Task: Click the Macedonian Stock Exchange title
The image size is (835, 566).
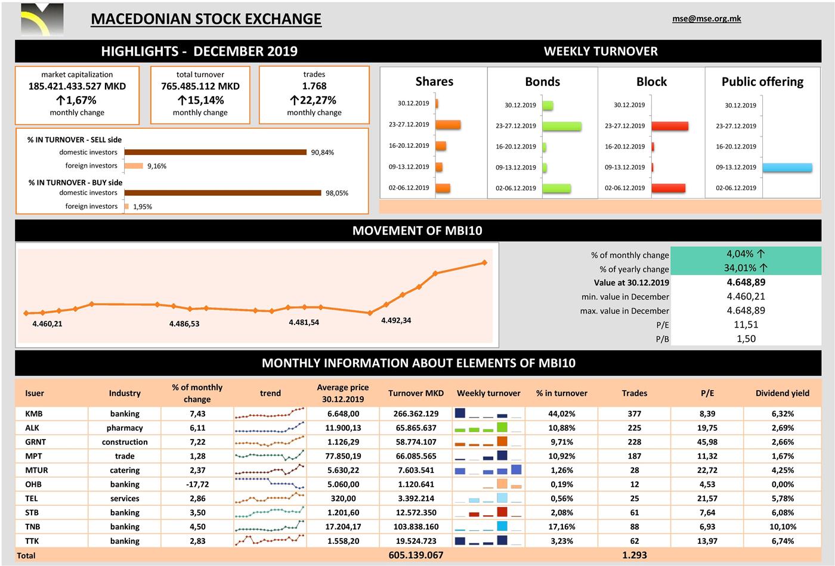Action: pos(206,19)
